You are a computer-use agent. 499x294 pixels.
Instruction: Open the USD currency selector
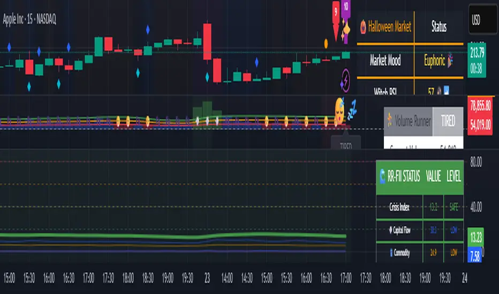pyautogui.click(x=482, y=20)
